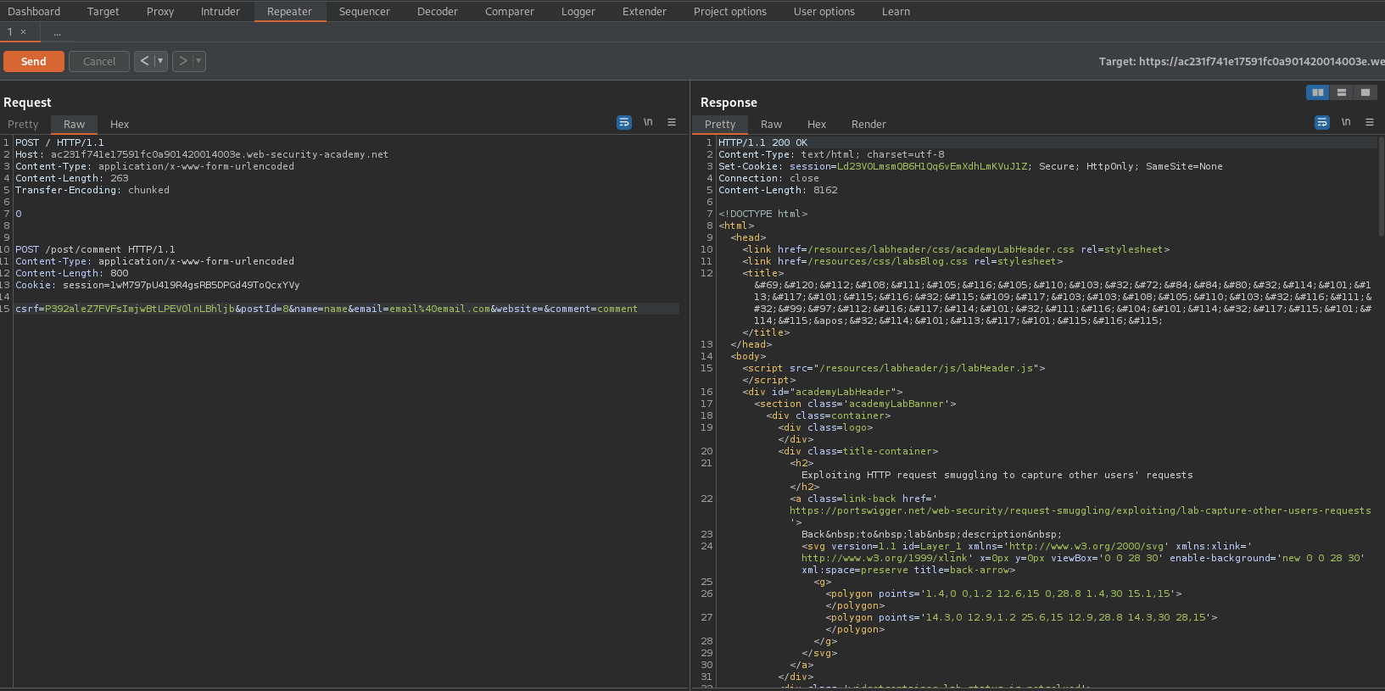Click the Response panel vertical scrollbar
Screen dimensions: 1385x691
pos(1381,187)
